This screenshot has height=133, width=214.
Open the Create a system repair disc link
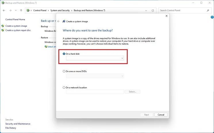click(18, 30)
